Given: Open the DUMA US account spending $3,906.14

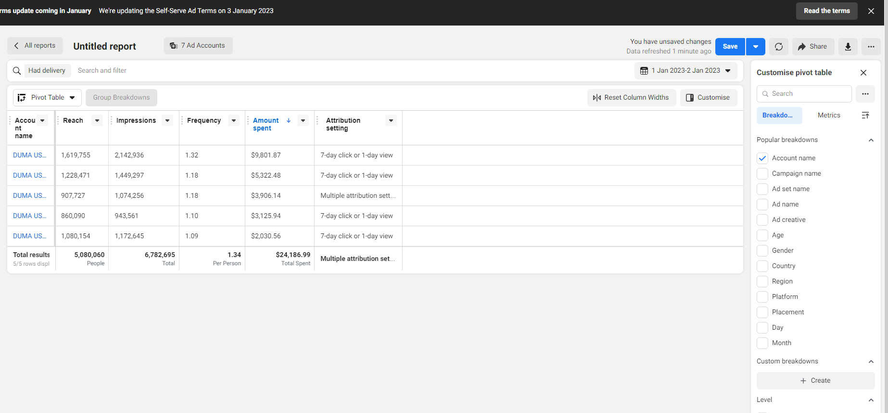Looking at the screenshot, I should pos(30,196).
